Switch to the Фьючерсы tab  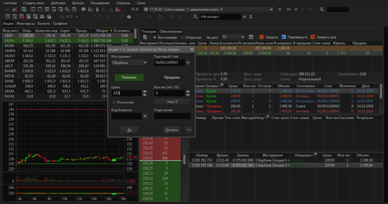pyautogui.click(x=26, y=23)
